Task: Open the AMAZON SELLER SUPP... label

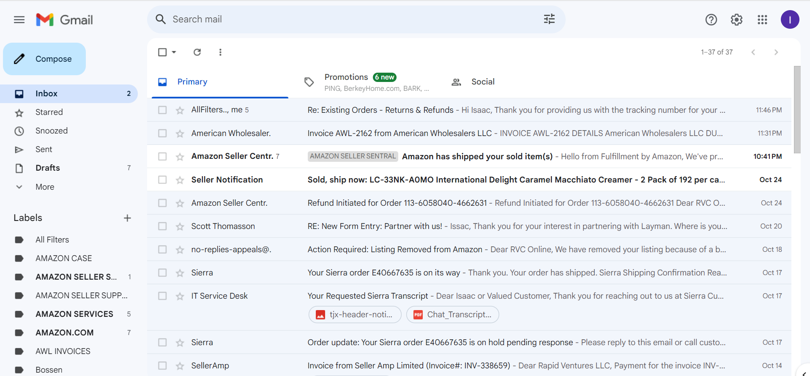Action: tap(70, 296)
